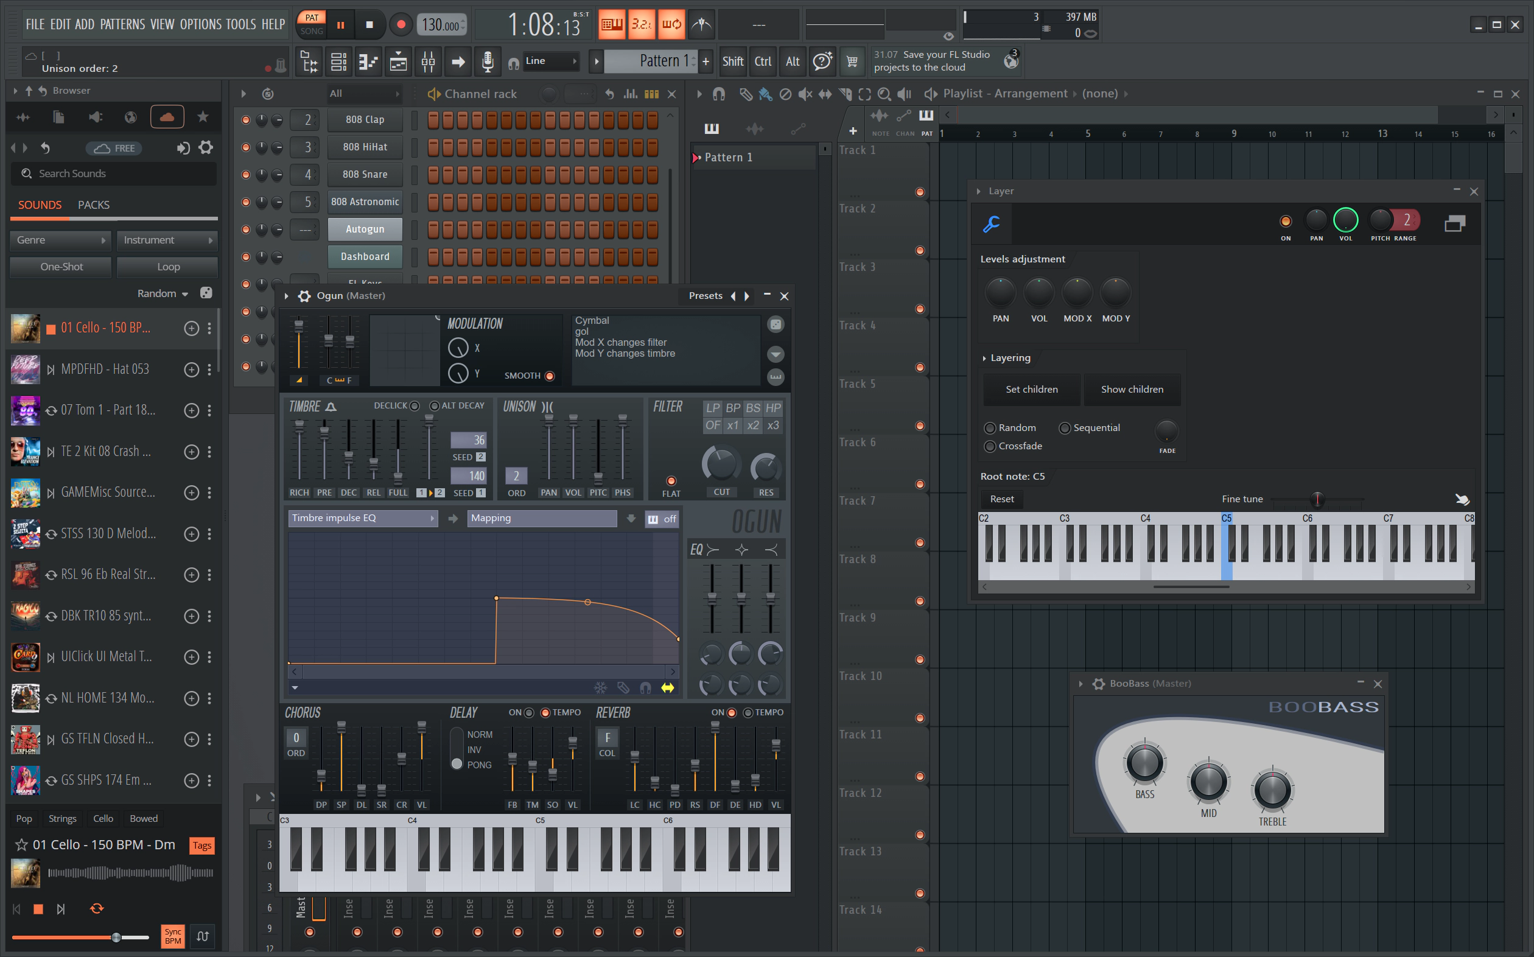The width and height of the screenshot is (1534, 957).
Task: Click the 130.000 tempo field
Action: pyautogui.click(x=442, y=25)
